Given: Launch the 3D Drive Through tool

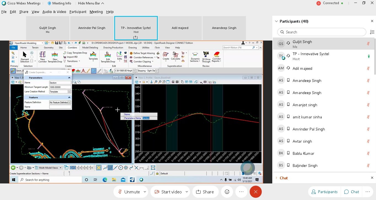Looking at the screenshot, I should 206,57.
